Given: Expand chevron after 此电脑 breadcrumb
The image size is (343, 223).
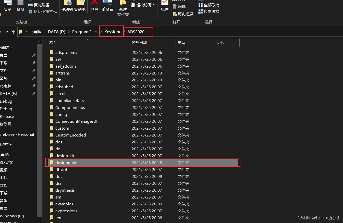Looking at the screenshot, I should click(44, 32).
